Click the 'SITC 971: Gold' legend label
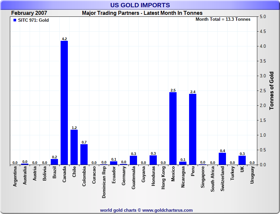 pos(33,20)
